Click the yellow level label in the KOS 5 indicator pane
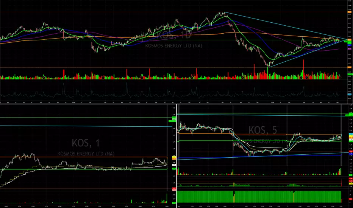 (350, 183)
